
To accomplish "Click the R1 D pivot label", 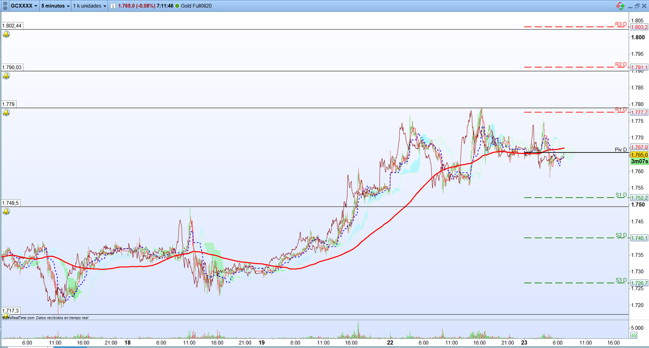I will pos(621,110).
